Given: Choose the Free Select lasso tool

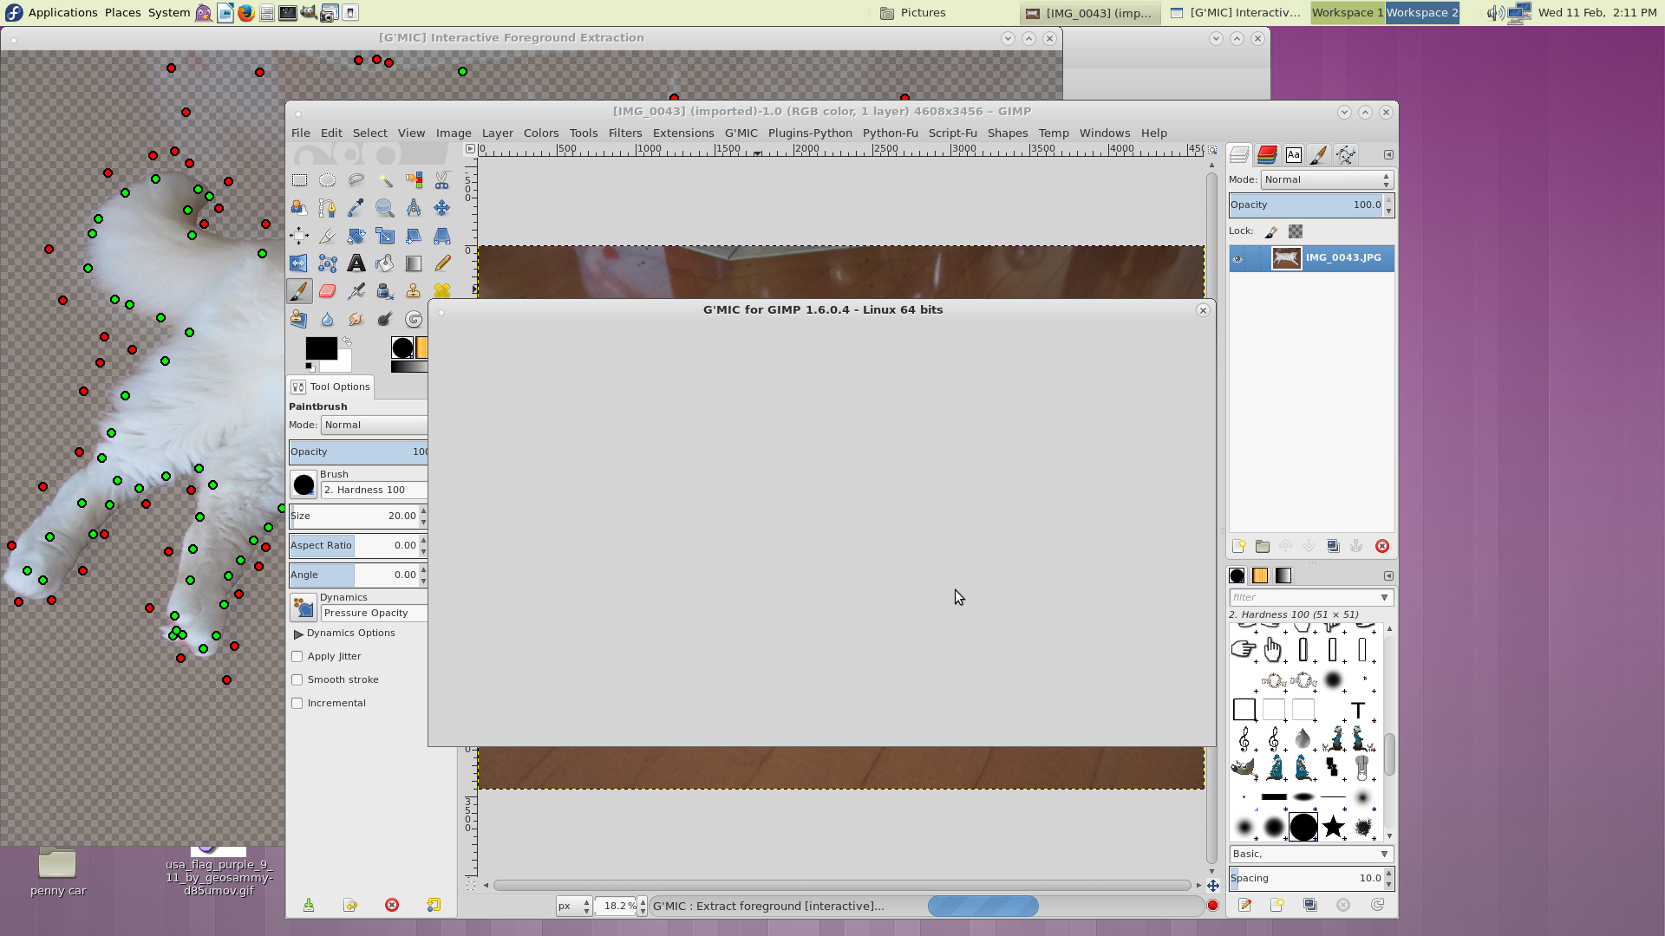Looking at the screenshot, I should pyautogui.click(x=356, y=180).
